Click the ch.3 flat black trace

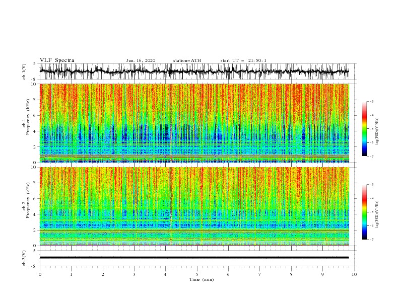[194, 258]
